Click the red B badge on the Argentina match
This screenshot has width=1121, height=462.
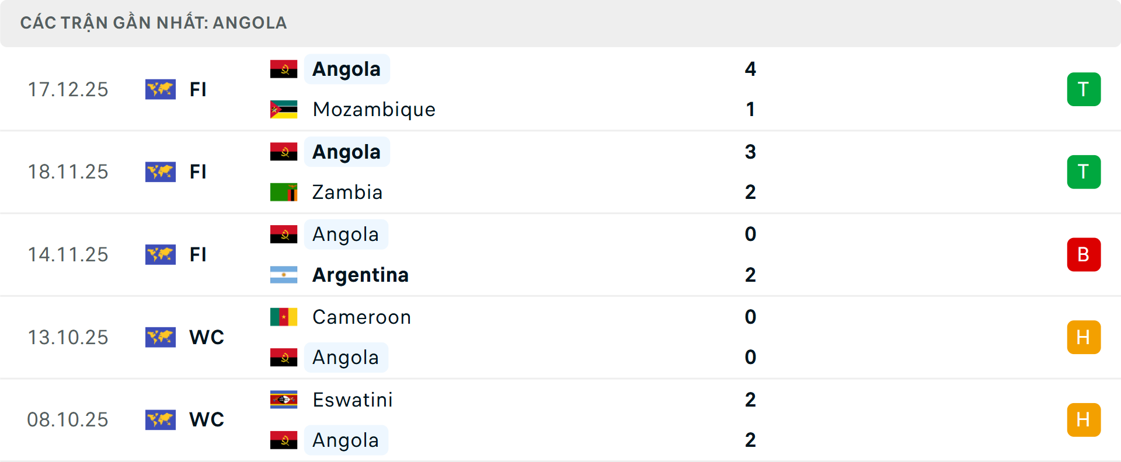[1084, 254]
